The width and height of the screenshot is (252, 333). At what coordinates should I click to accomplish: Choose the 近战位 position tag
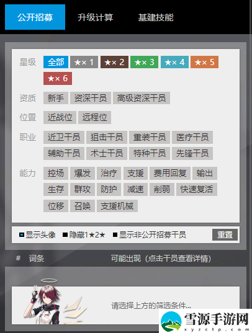tap(60, 117)
